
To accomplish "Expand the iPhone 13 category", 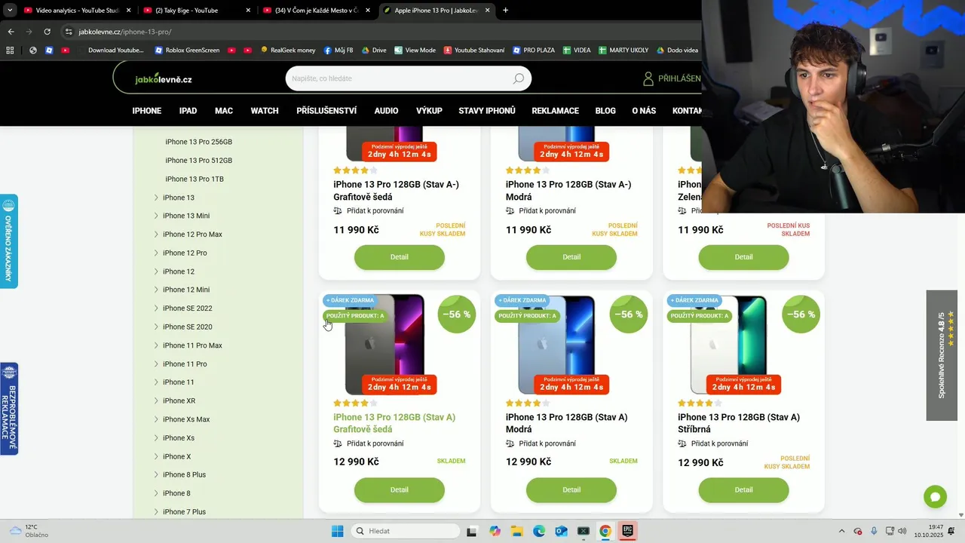I will 156,198.
